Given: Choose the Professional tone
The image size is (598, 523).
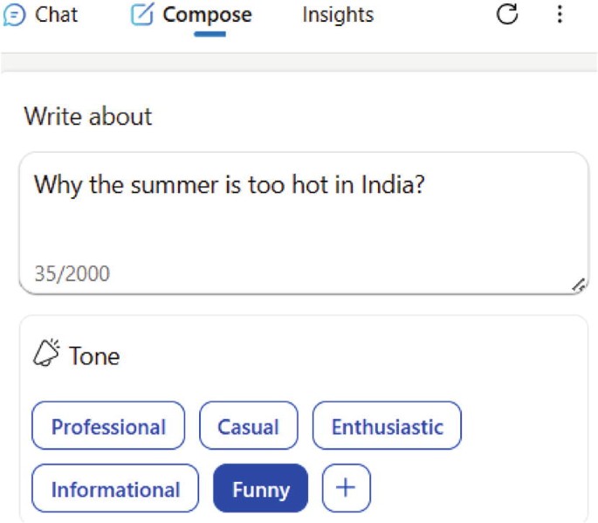Looking at the screenshot, I should tap(108, 426).
